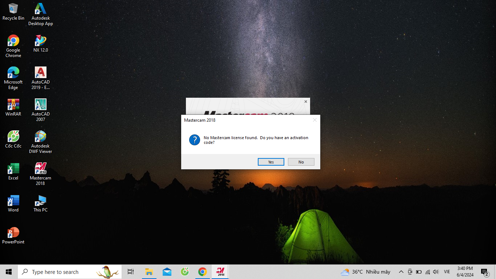Viewport: 496px width, 279px height.
Task: Switch the VIE input language indicator
Action: (x=447, y=272)
